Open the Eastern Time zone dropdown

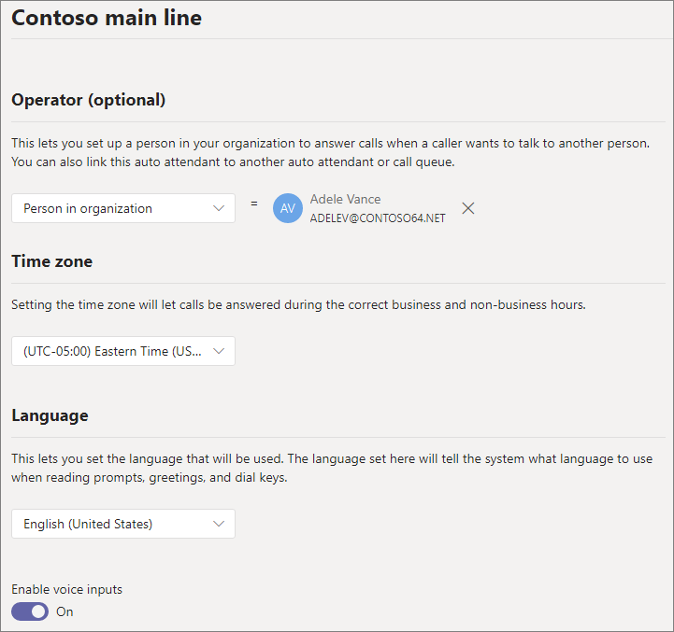(123, 351)
